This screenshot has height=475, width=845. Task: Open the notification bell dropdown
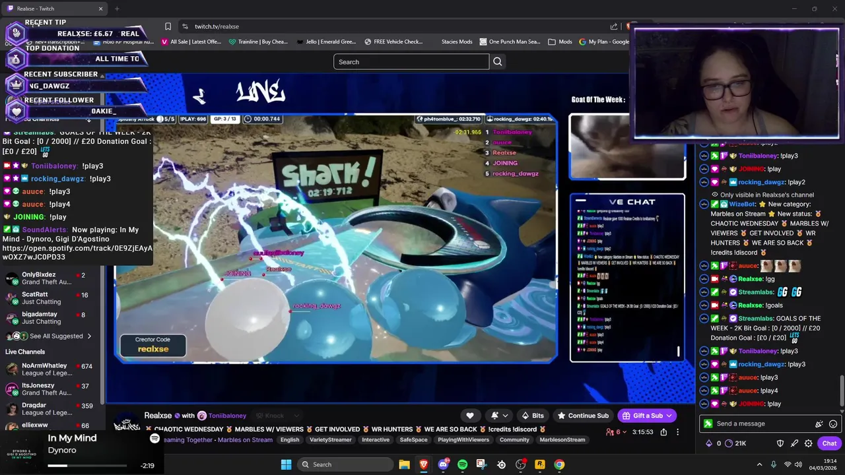click(499, 416)
